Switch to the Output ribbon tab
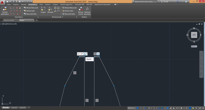Image resolution: width=205 pixels, height=110 pixels. [55, 4]
